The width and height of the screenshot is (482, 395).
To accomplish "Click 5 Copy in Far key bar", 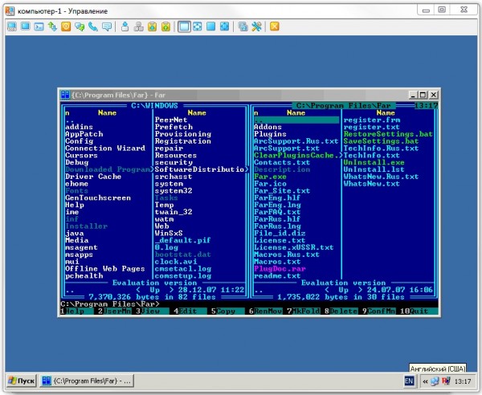I will click(228, 312).
